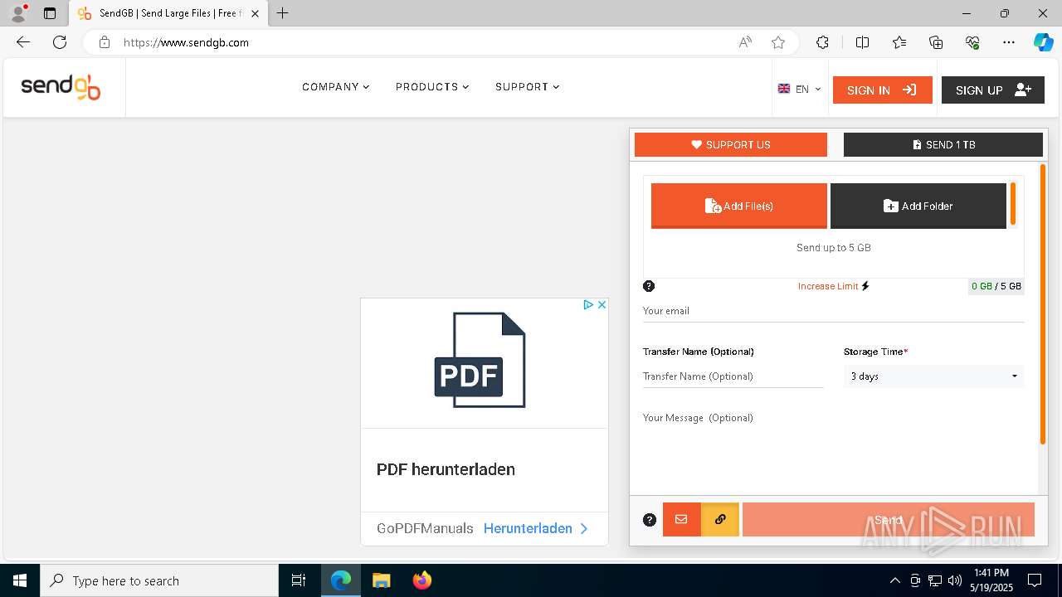Open Task View on taskbar
This screenshot has width=1062, height=597.
click(299, 580)
